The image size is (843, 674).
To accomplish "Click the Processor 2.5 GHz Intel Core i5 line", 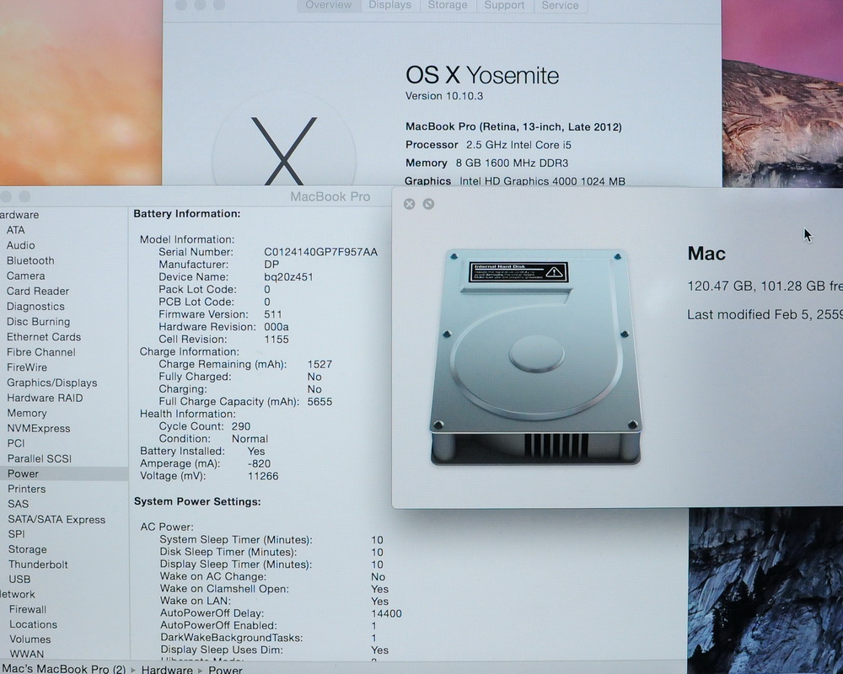I will pyautogui.click(x=488, y=145).
